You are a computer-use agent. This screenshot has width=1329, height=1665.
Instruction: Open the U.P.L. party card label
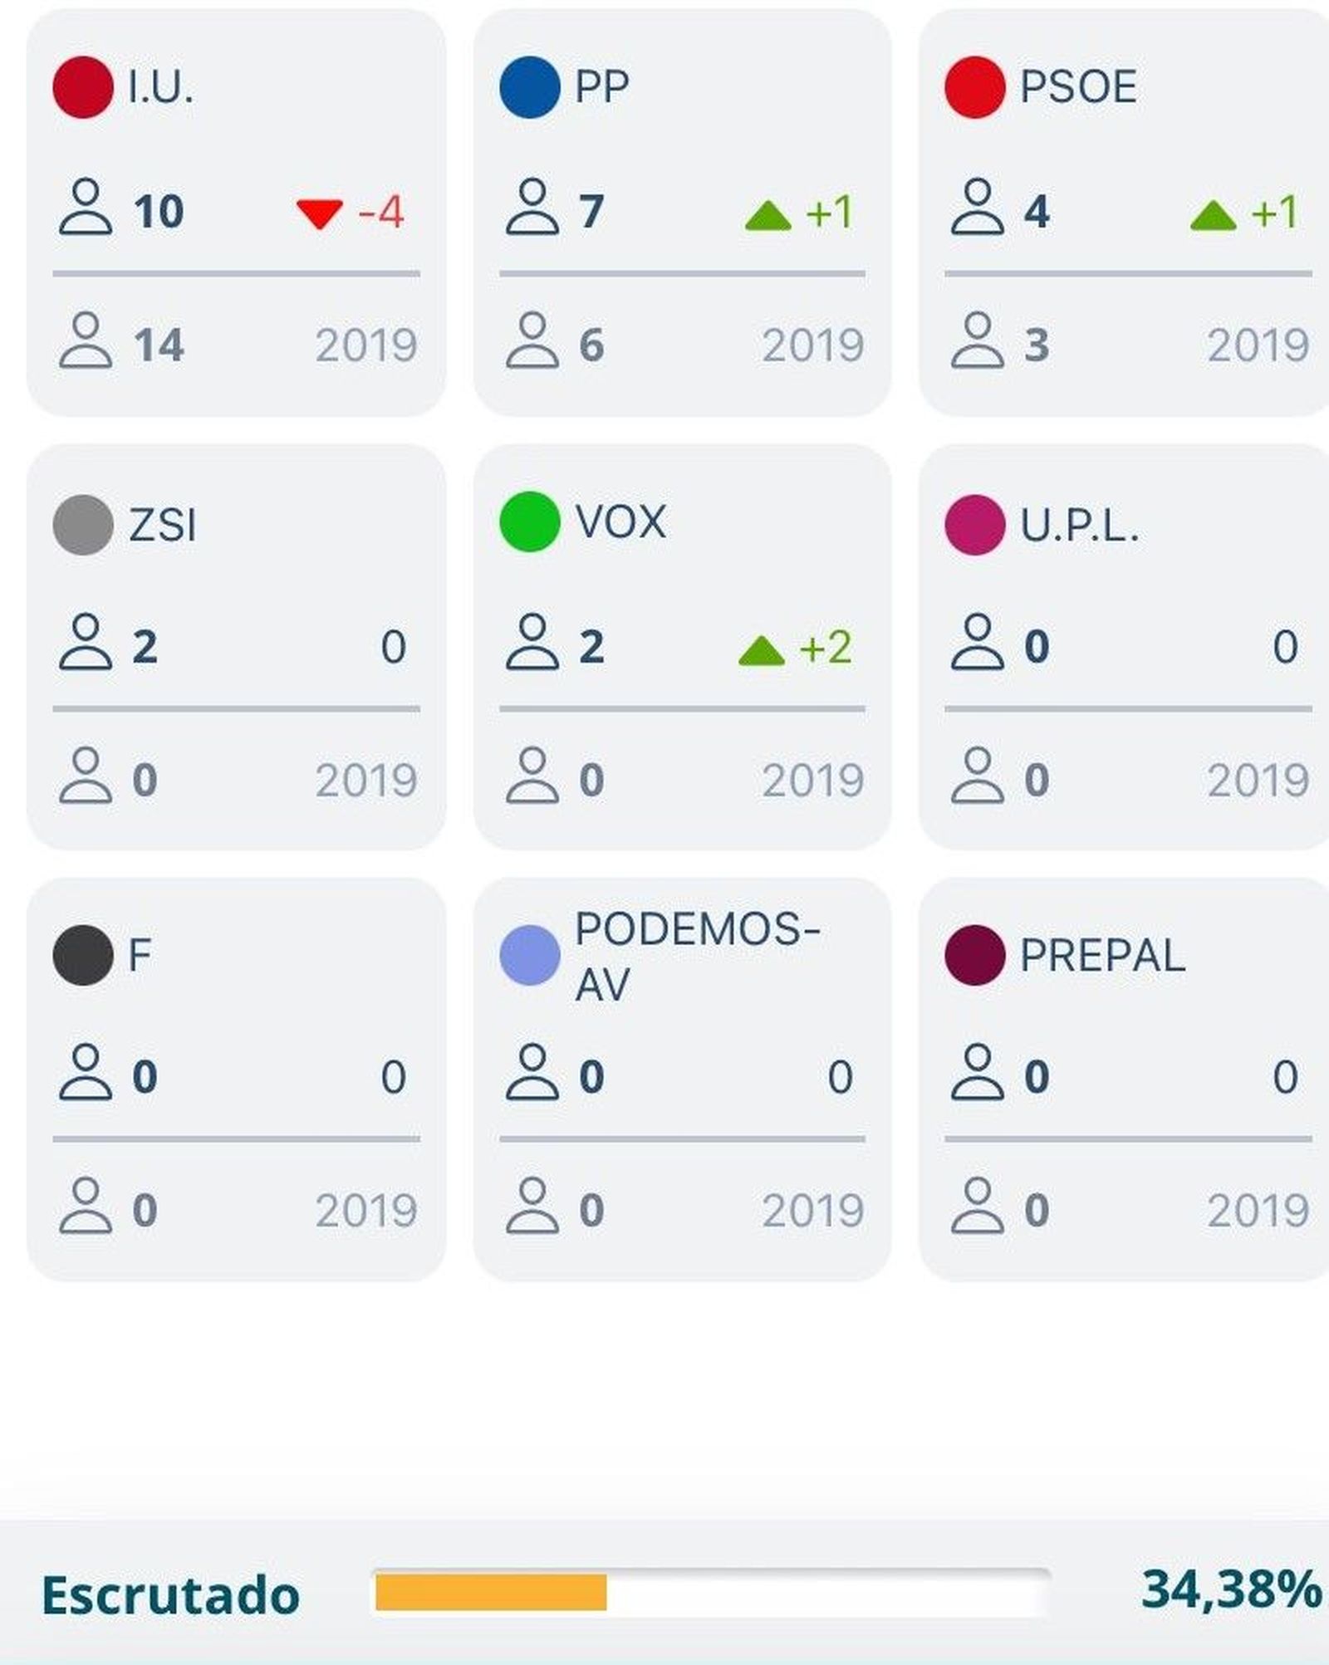point(1079,526)
